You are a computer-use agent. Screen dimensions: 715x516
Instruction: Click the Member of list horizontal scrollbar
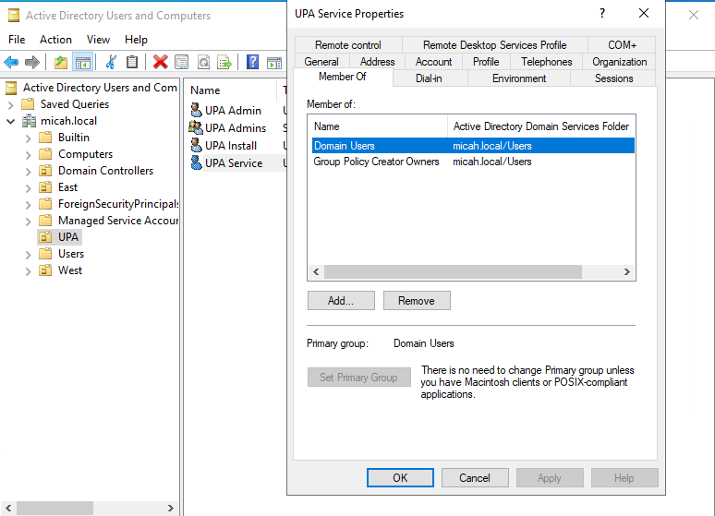453,272
